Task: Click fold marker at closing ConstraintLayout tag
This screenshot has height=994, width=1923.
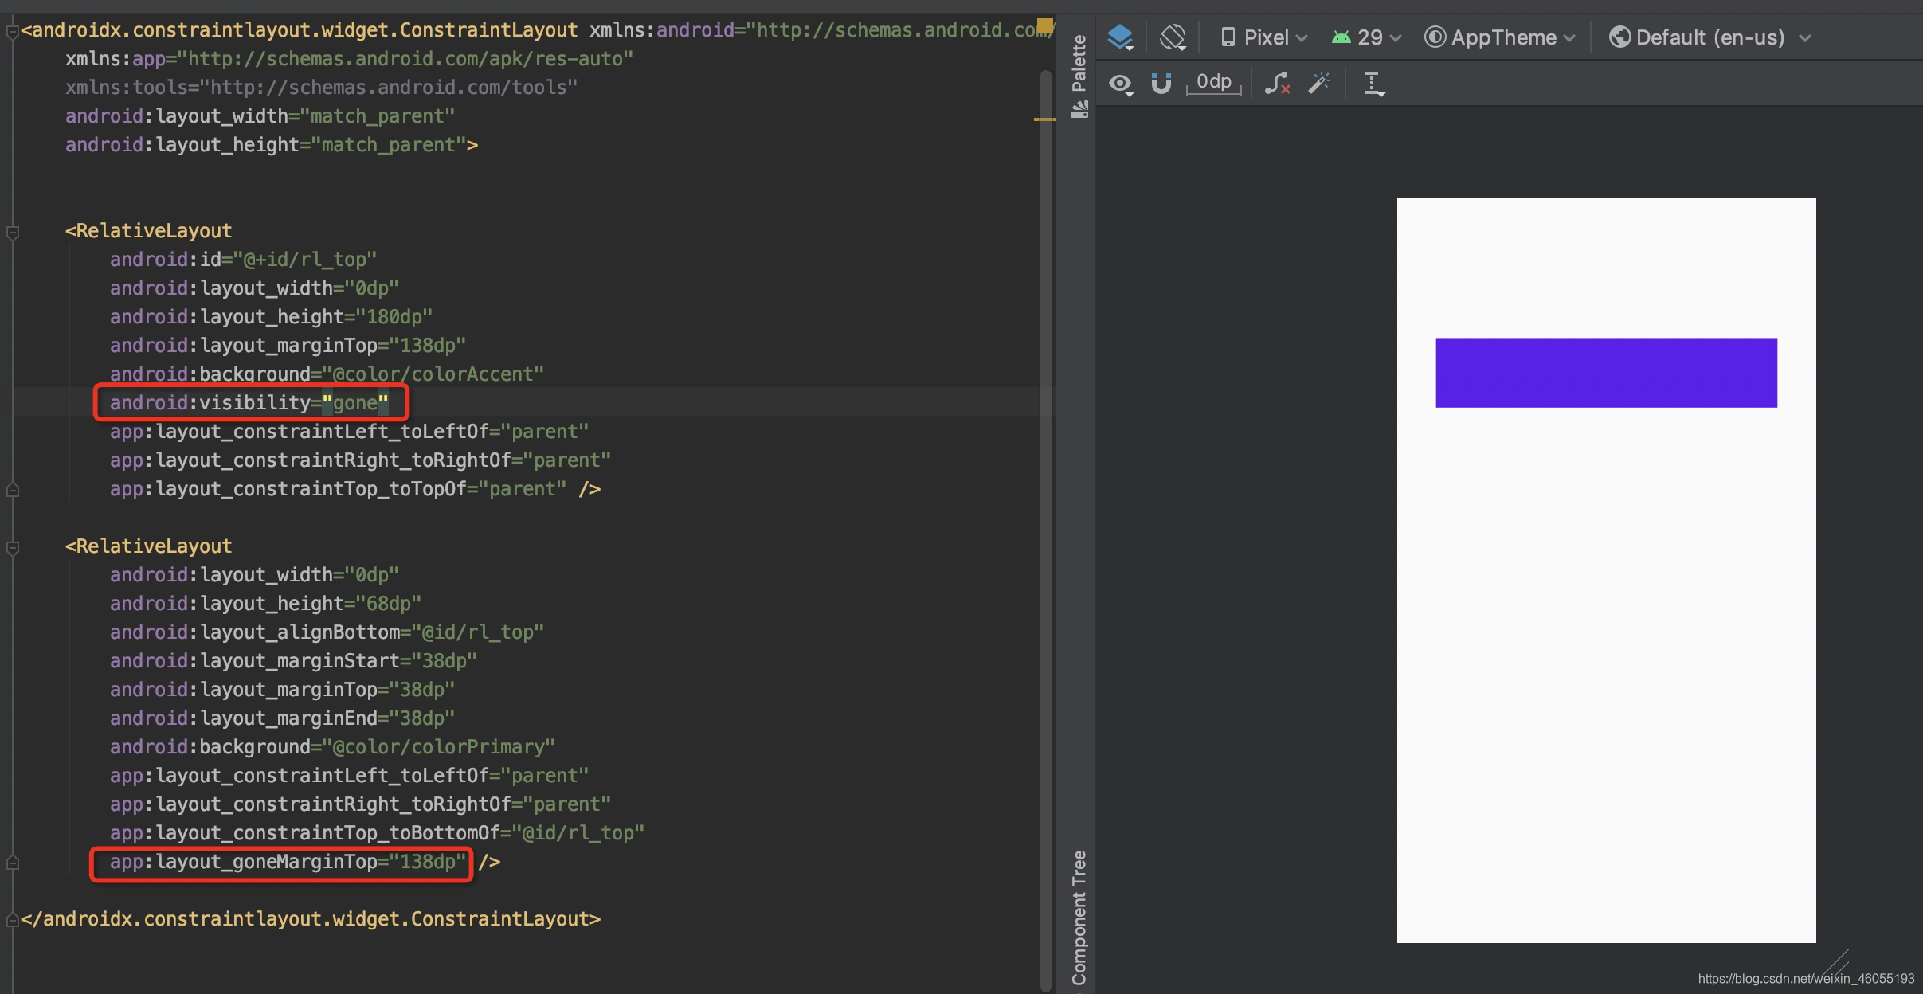Action: point(12,920)
